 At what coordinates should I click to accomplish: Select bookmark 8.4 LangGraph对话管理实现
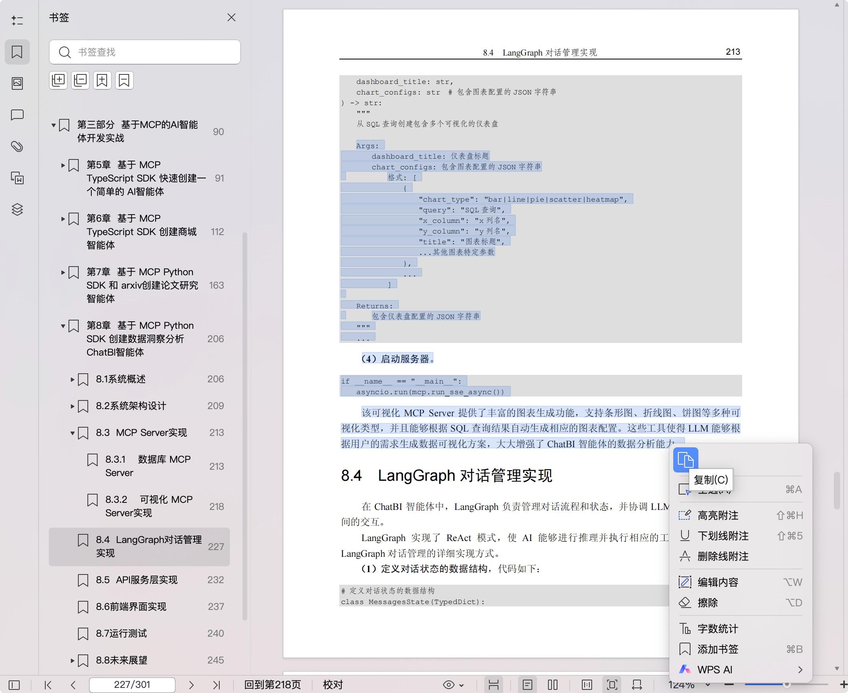[139, 547]
